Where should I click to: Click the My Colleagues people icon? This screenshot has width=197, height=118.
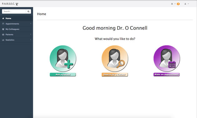point(3,29)
